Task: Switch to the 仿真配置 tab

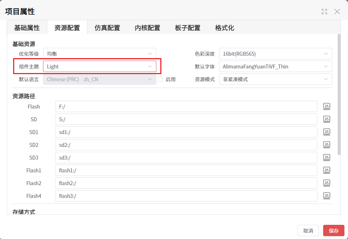Action: [x=107, y=28]
